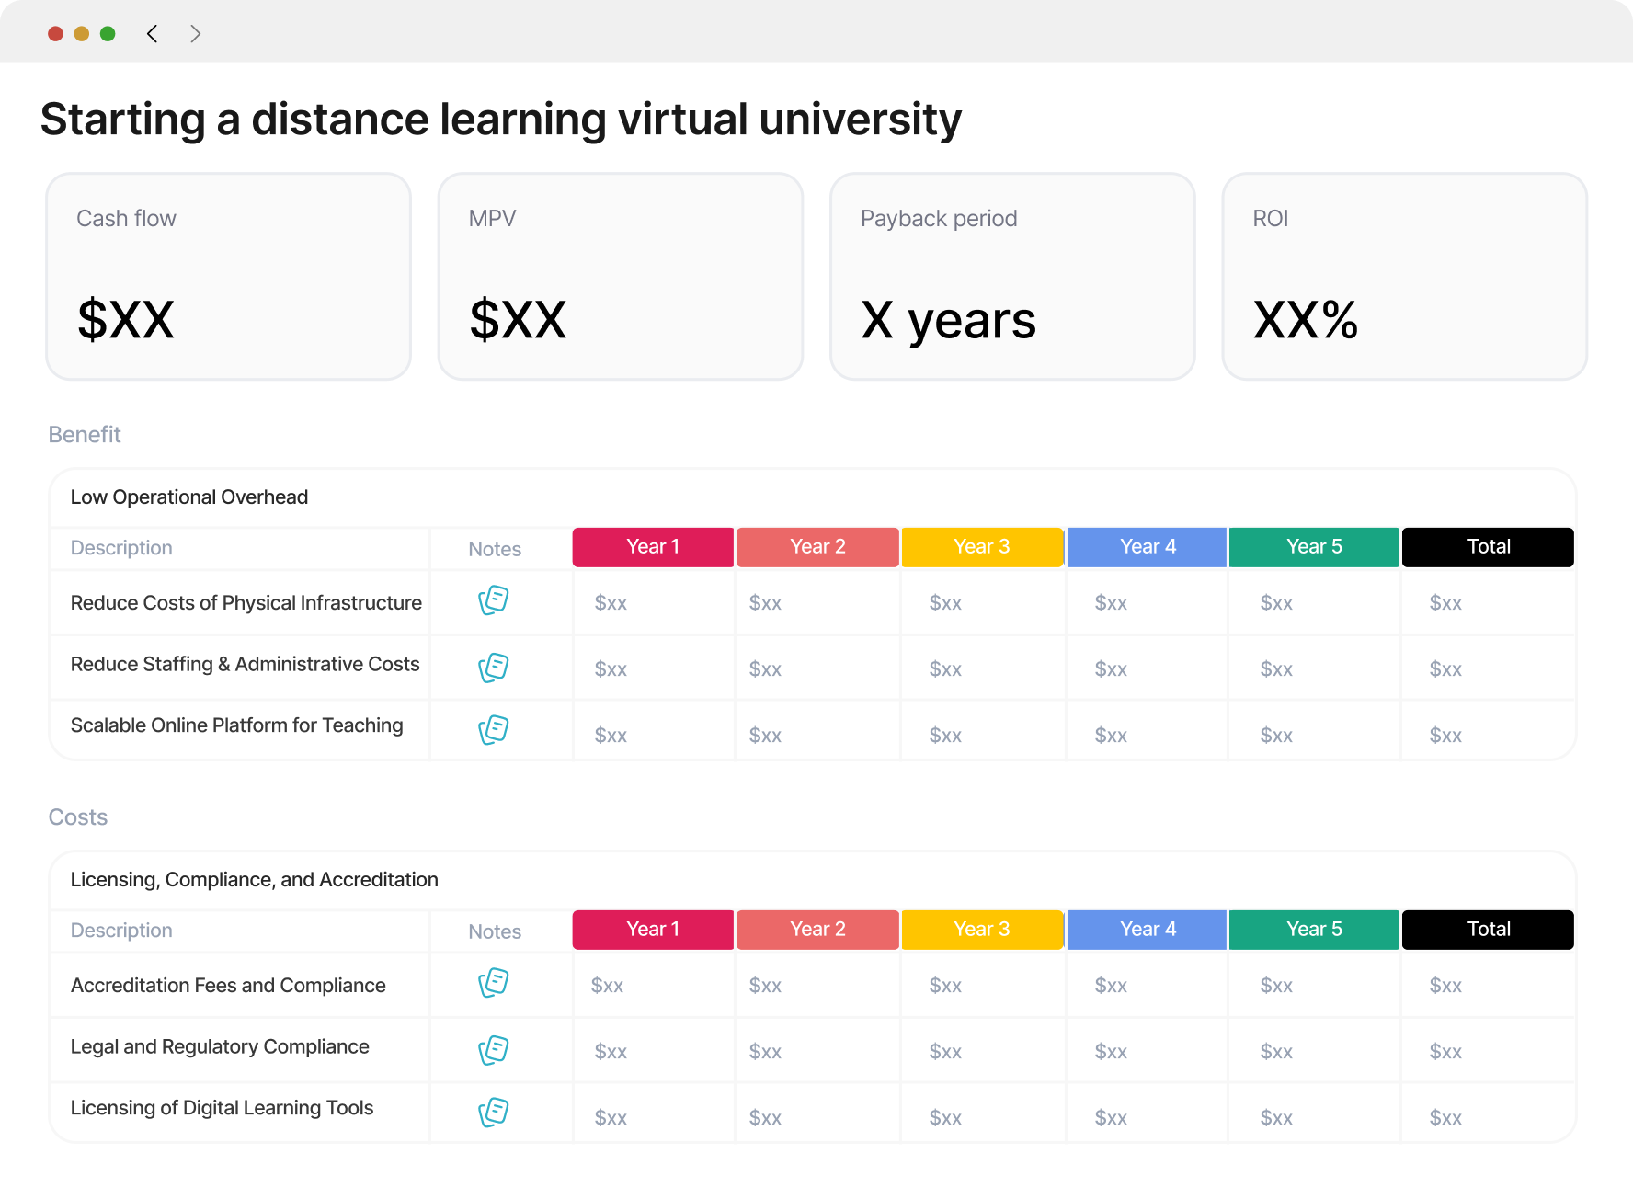The height and width of the screenshot is (1199, 1633).
Task: Select Accreditation Fees and Compliance row label
Action: point(228,986)
